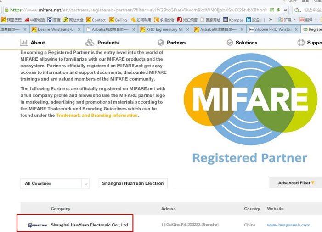Image resolution: width=322 pixels, height=232 pixels.
Task: Open the 中国制造 bookmark
Action: [34, 20]
